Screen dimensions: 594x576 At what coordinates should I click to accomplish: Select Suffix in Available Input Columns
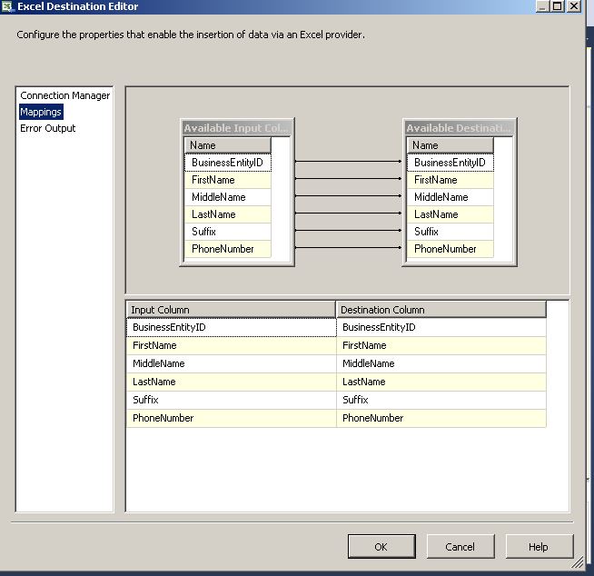click(x=228, y=232)
